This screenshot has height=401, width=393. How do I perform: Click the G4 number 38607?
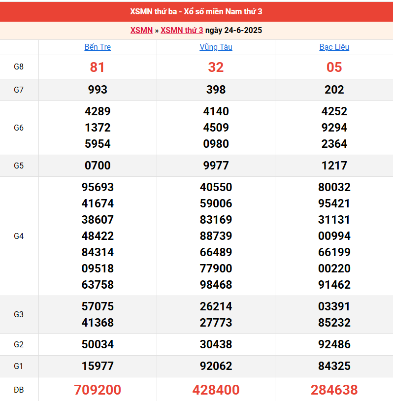(98, 220)
